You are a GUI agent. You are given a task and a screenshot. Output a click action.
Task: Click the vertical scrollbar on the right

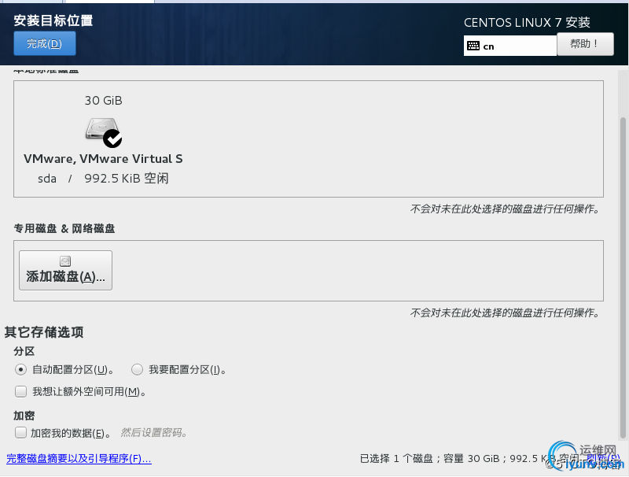click(x=623, y=277)
